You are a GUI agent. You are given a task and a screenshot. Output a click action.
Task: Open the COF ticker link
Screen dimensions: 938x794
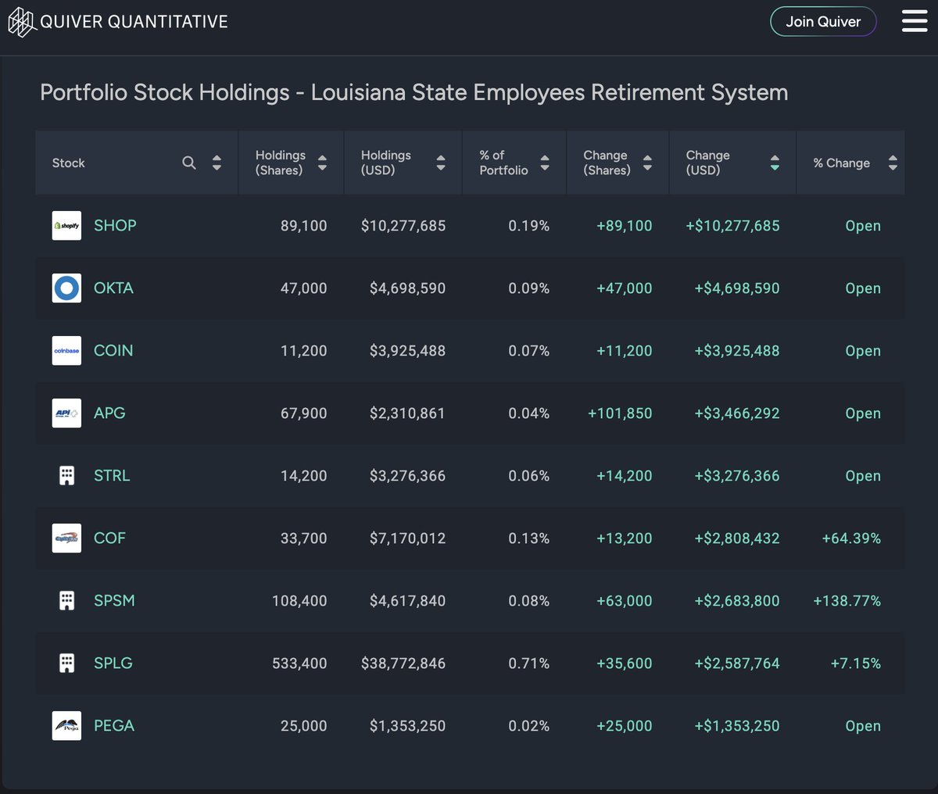pyautogui.click(x=109, y=538)
